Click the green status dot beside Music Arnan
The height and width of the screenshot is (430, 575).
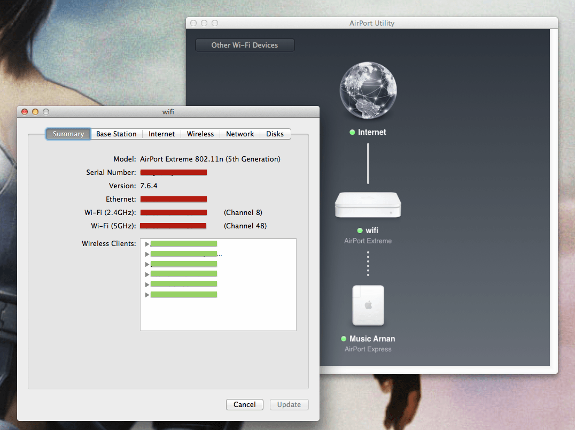344,339
